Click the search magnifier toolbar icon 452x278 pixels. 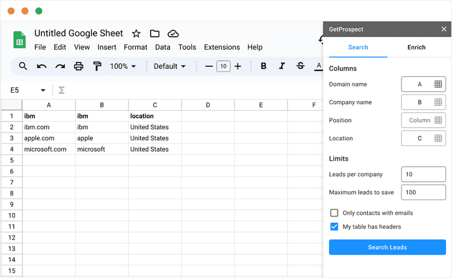pos(23,66)
